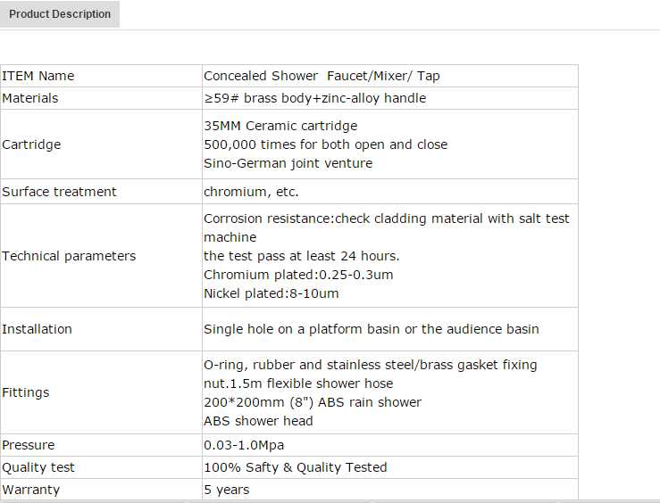Viewport: 660px width, 503px height.
Task: Select the 100% Safty & Quality Tested text
Action: [x=295, y=467]
